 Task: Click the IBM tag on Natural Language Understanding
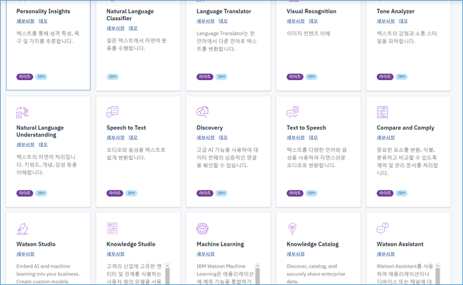click(41, 193)
